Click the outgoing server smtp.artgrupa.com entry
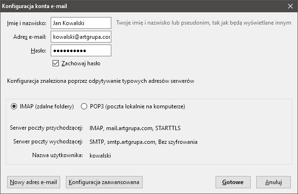The width and height of the screenshot is (298, 194). click(143, 142)
